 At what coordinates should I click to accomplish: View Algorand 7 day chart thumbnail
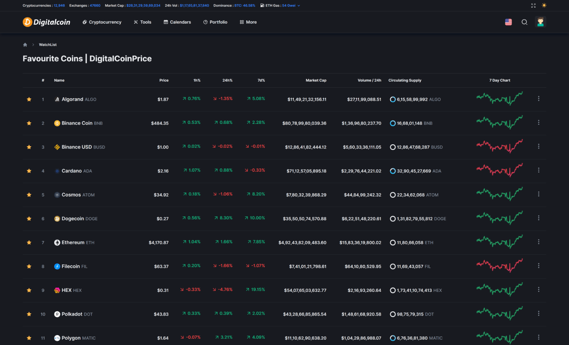[500, 99]
